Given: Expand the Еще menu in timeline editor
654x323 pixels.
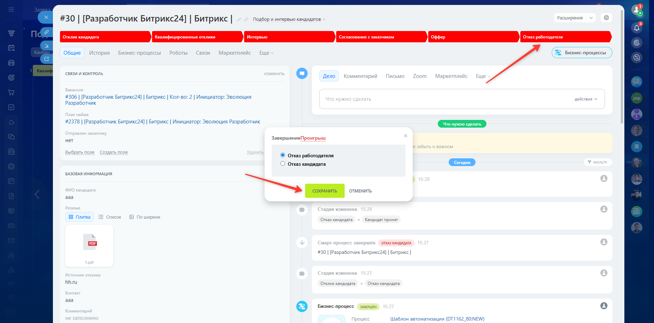Looking at the screenshot, I should click(x=483, y=76).
